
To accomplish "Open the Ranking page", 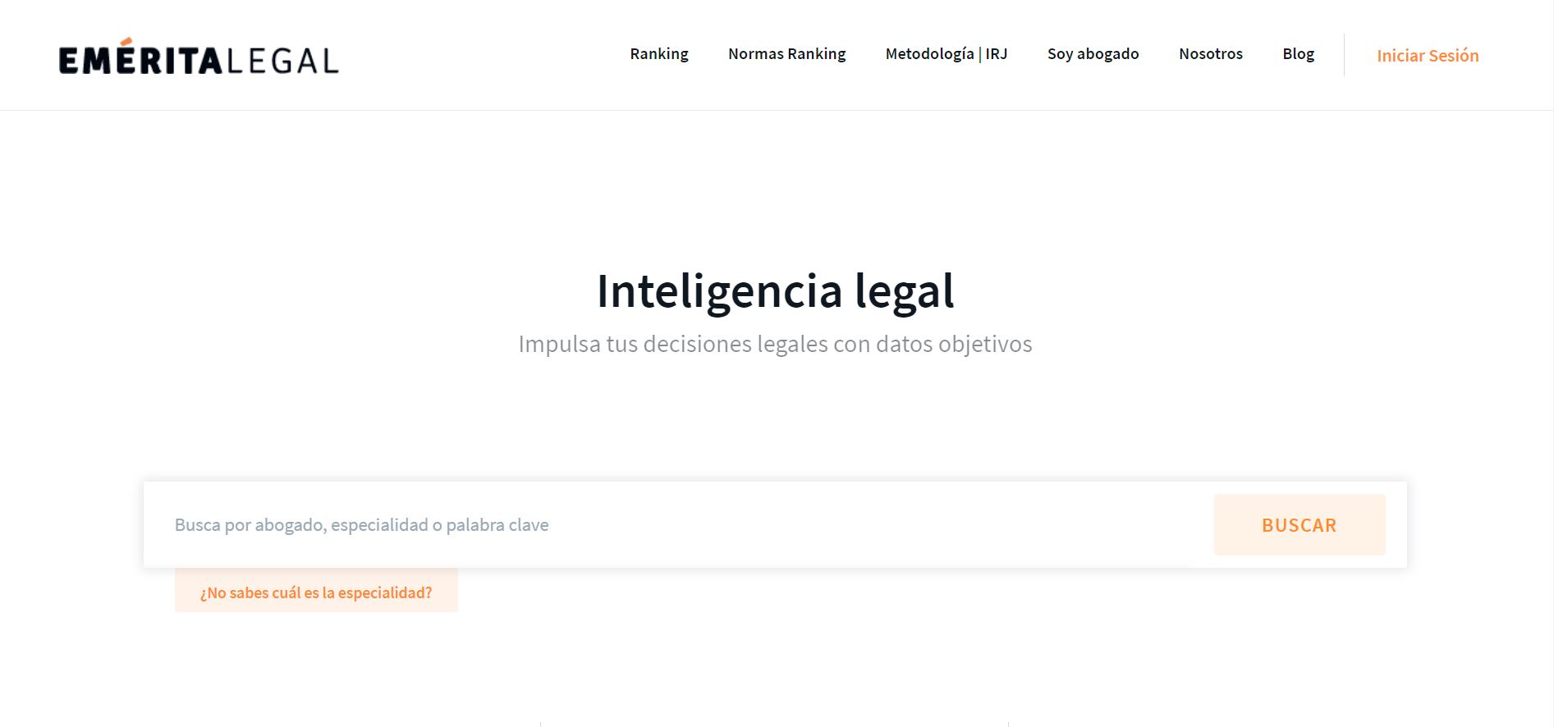I will click(658, 54).
